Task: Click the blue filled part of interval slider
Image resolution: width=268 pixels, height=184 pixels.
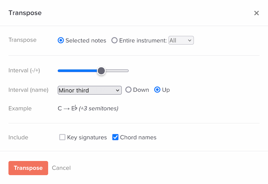Action: point(77,71)
